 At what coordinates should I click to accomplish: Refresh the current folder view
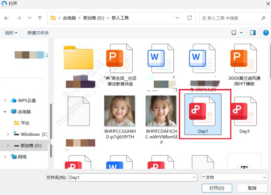[189, 18]
